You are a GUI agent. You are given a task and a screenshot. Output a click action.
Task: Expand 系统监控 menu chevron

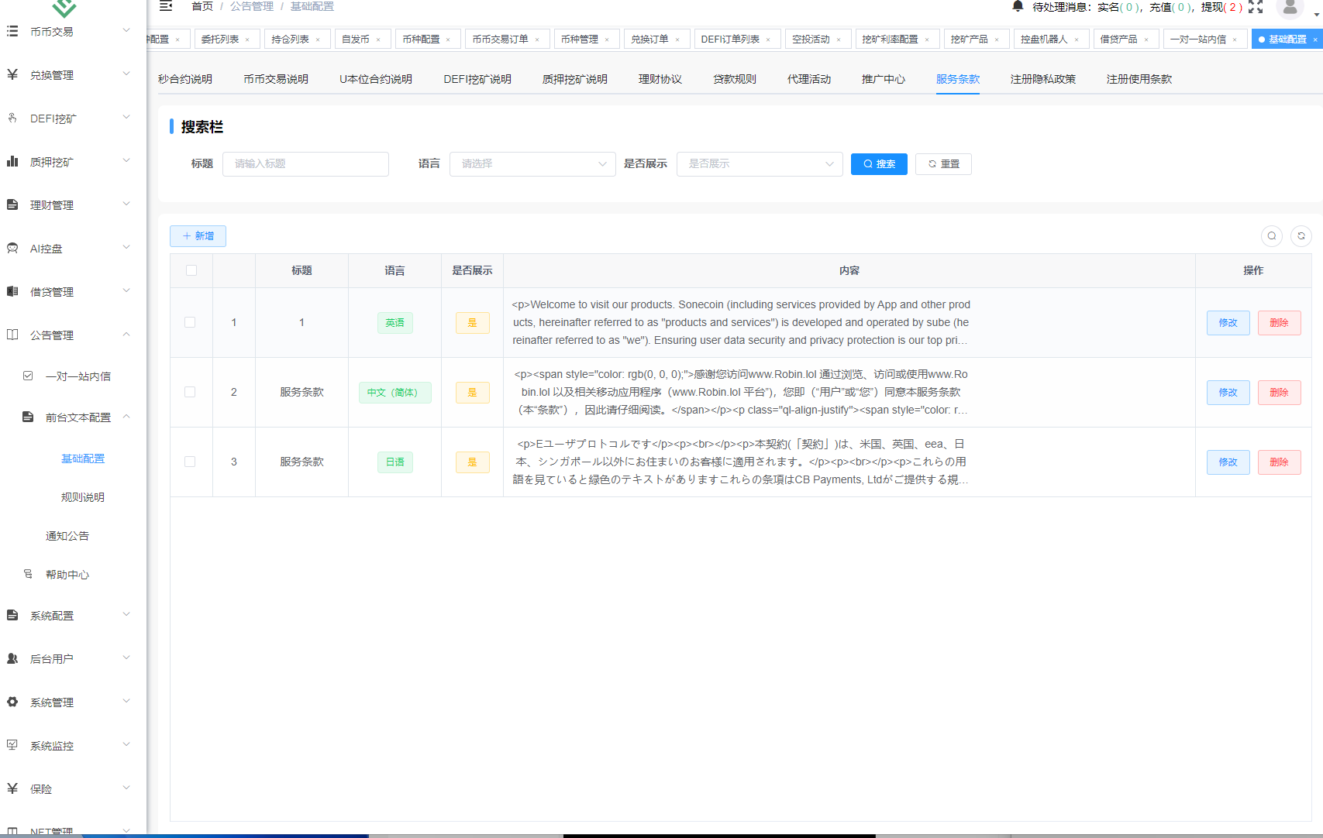pyautogui.click(x=126, y=744)
